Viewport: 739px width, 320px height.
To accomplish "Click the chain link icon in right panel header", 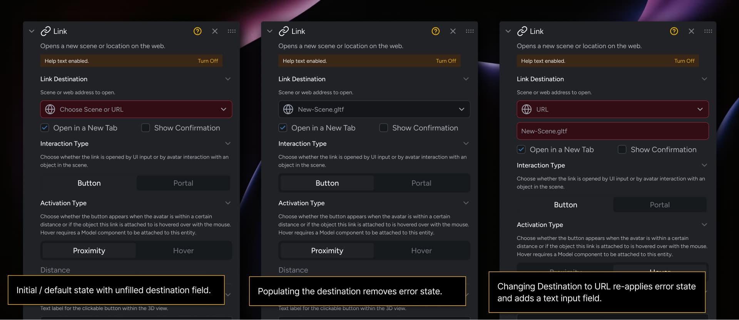I will pyautogui.click(x=522, y=31).
